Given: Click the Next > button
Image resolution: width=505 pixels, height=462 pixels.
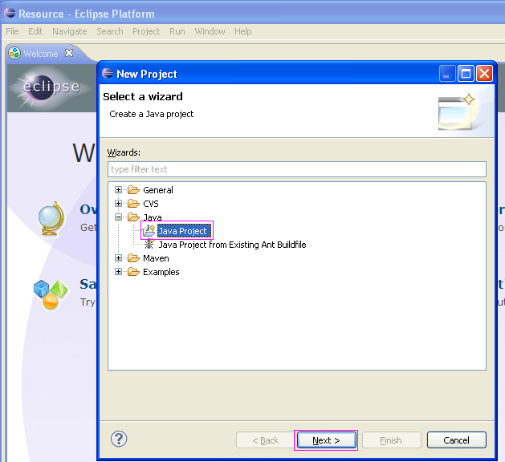Looking at the screenshot, I should (x=326, y=440).
